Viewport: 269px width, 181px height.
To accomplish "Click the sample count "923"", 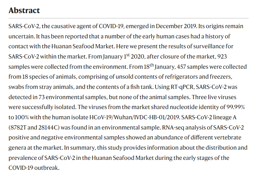I will click(222, 57).
